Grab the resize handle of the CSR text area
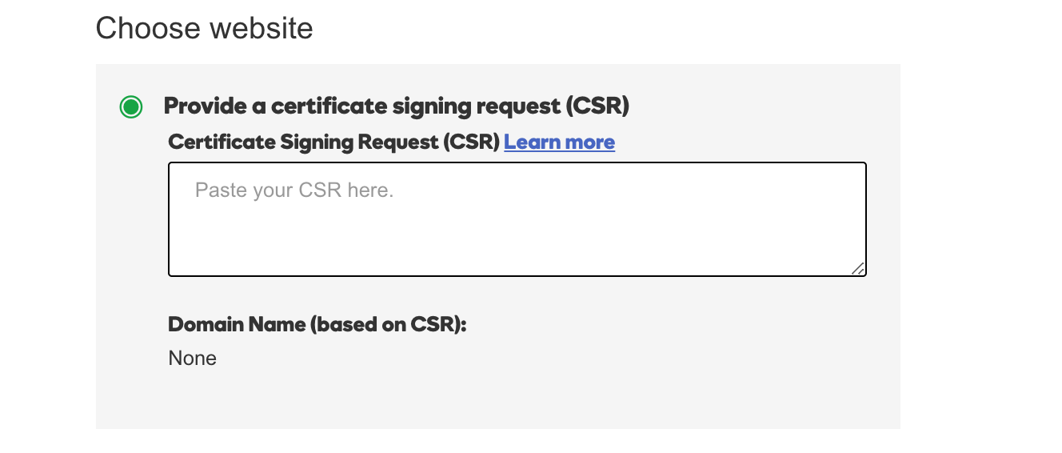The height and width of the screenshot is (453, 1062). coord(857,269)
